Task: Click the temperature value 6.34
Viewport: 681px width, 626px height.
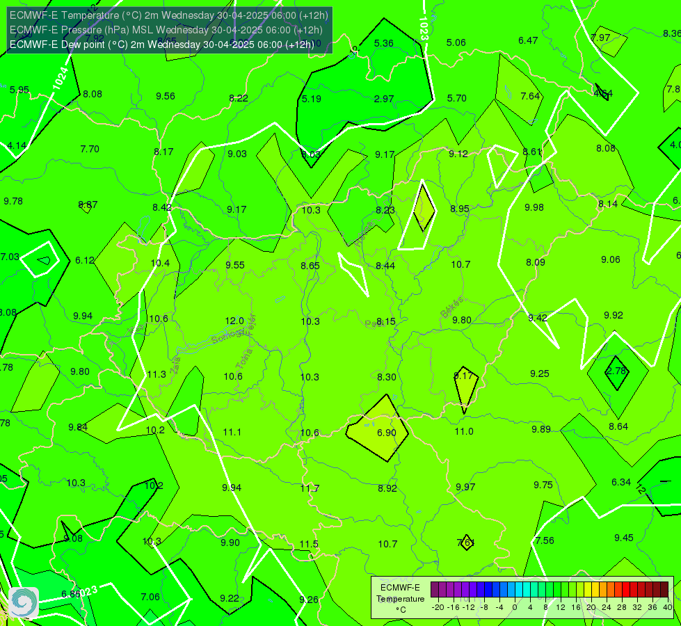Action: click(x=621, y=482)
